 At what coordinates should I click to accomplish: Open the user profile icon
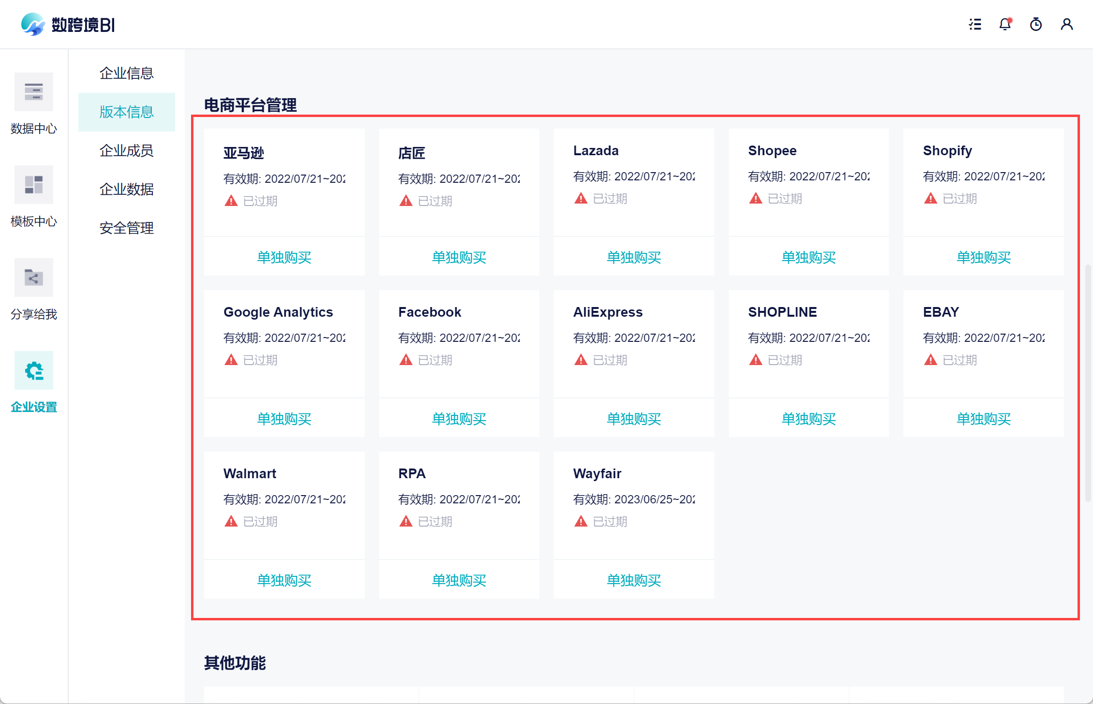(1066, 24)
